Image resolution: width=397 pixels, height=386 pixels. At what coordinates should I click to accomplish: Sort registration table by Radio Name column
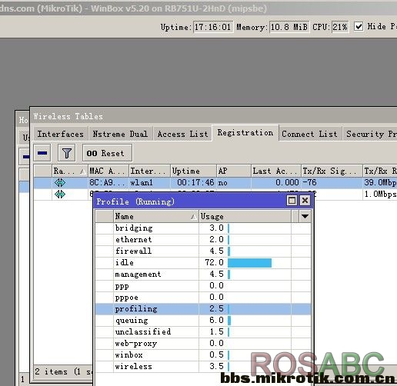click(69, 171)
